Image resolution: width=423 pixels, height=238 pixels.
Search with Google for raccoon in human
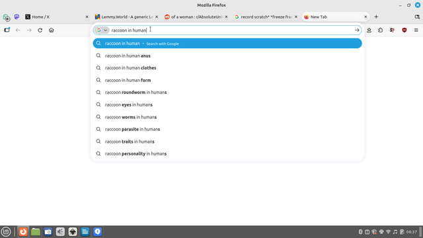227,44
